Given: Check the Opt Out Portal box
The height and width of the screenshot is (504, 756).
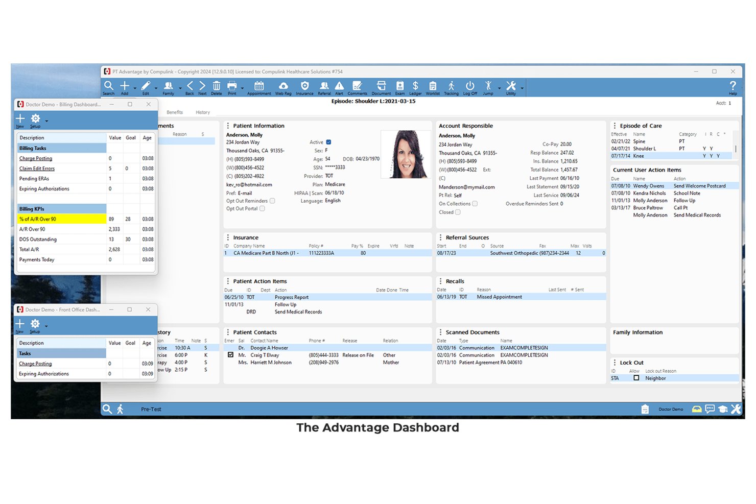Looking at the screenshot, I should 262,208.
